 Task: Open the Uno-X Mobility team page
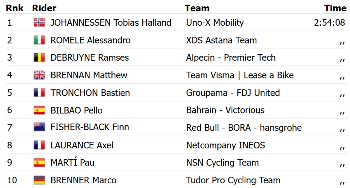pos(215,22)
